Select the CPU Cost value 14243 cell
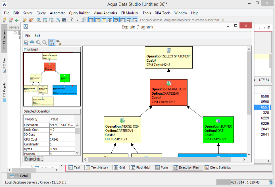This screenshot has width=275, height=187. 62,140
